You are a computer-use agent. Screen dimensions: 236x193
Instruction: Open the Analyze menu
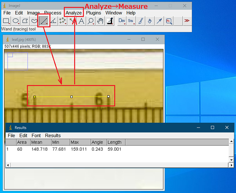pos(74,13)
